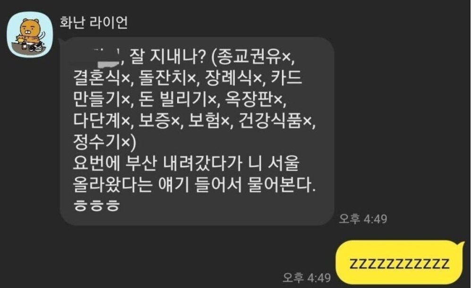
Task: Click the blurred name in the message
Action: (x=96, y=56)
